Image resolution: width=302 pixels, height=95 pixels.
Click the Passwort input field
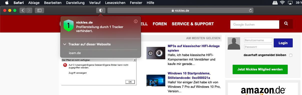tap(258, 47)
